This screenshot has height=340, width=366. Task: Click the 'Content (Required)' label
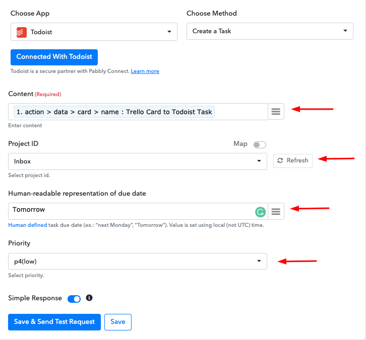pyautogui.click(x=35, y=94)
